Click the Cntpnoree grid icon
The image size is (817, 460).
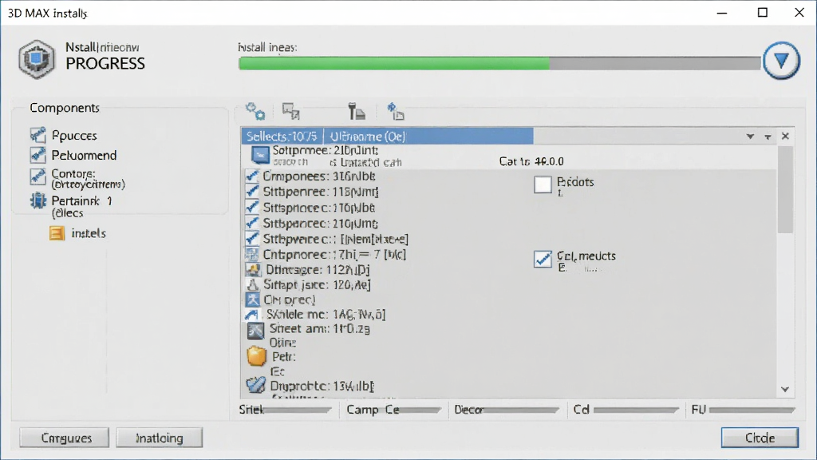click(252, 255)
